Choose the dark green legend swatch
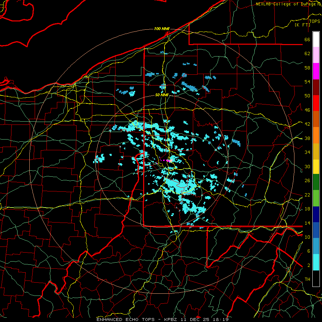322x322 pixels. [x=316, y=182]
